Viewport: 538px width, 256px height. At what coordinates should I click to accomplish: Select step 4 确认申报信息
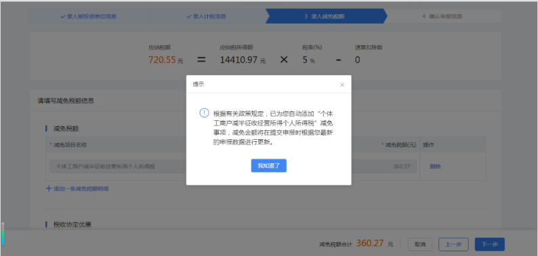click(442, 16)
